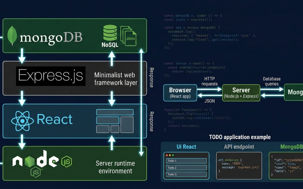Select the Browser (React app) box

pos(180,93)
